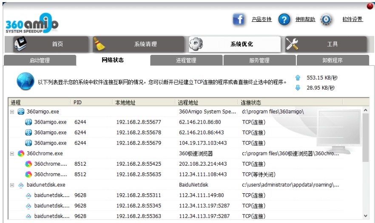This screenshot has width=375, height=223.
Task: Click the gear icon on 系统优化 tab
Action: 196,44
